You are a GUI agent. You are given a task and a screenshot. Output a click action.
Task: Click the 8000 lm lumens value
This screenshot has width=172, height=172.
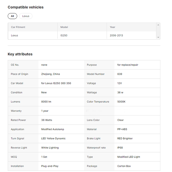coord(46,102)
